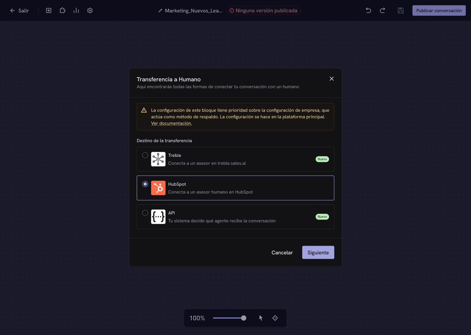Close the Transferencia a Humano dialog
The image size is (471, 335).
pyautogui.click(x=332, y=79)
